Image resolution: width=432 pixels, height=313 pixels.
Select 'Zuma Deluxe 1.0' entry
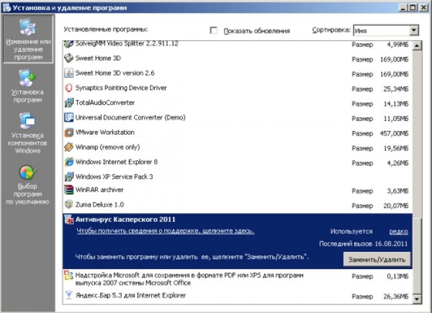pos(238,205)
